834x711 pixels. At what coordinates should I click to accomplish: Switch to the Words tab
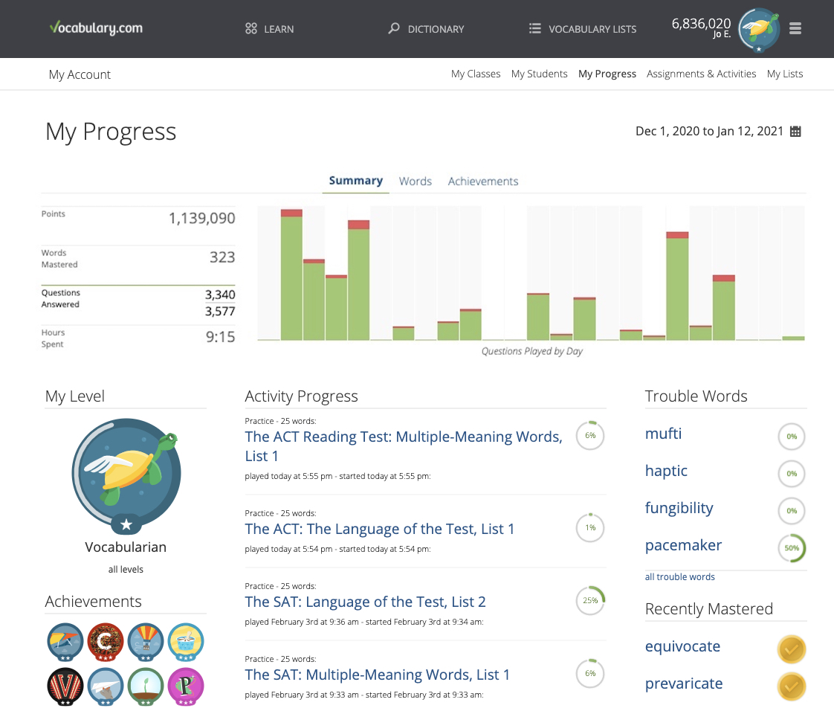[x=415, y=181]
